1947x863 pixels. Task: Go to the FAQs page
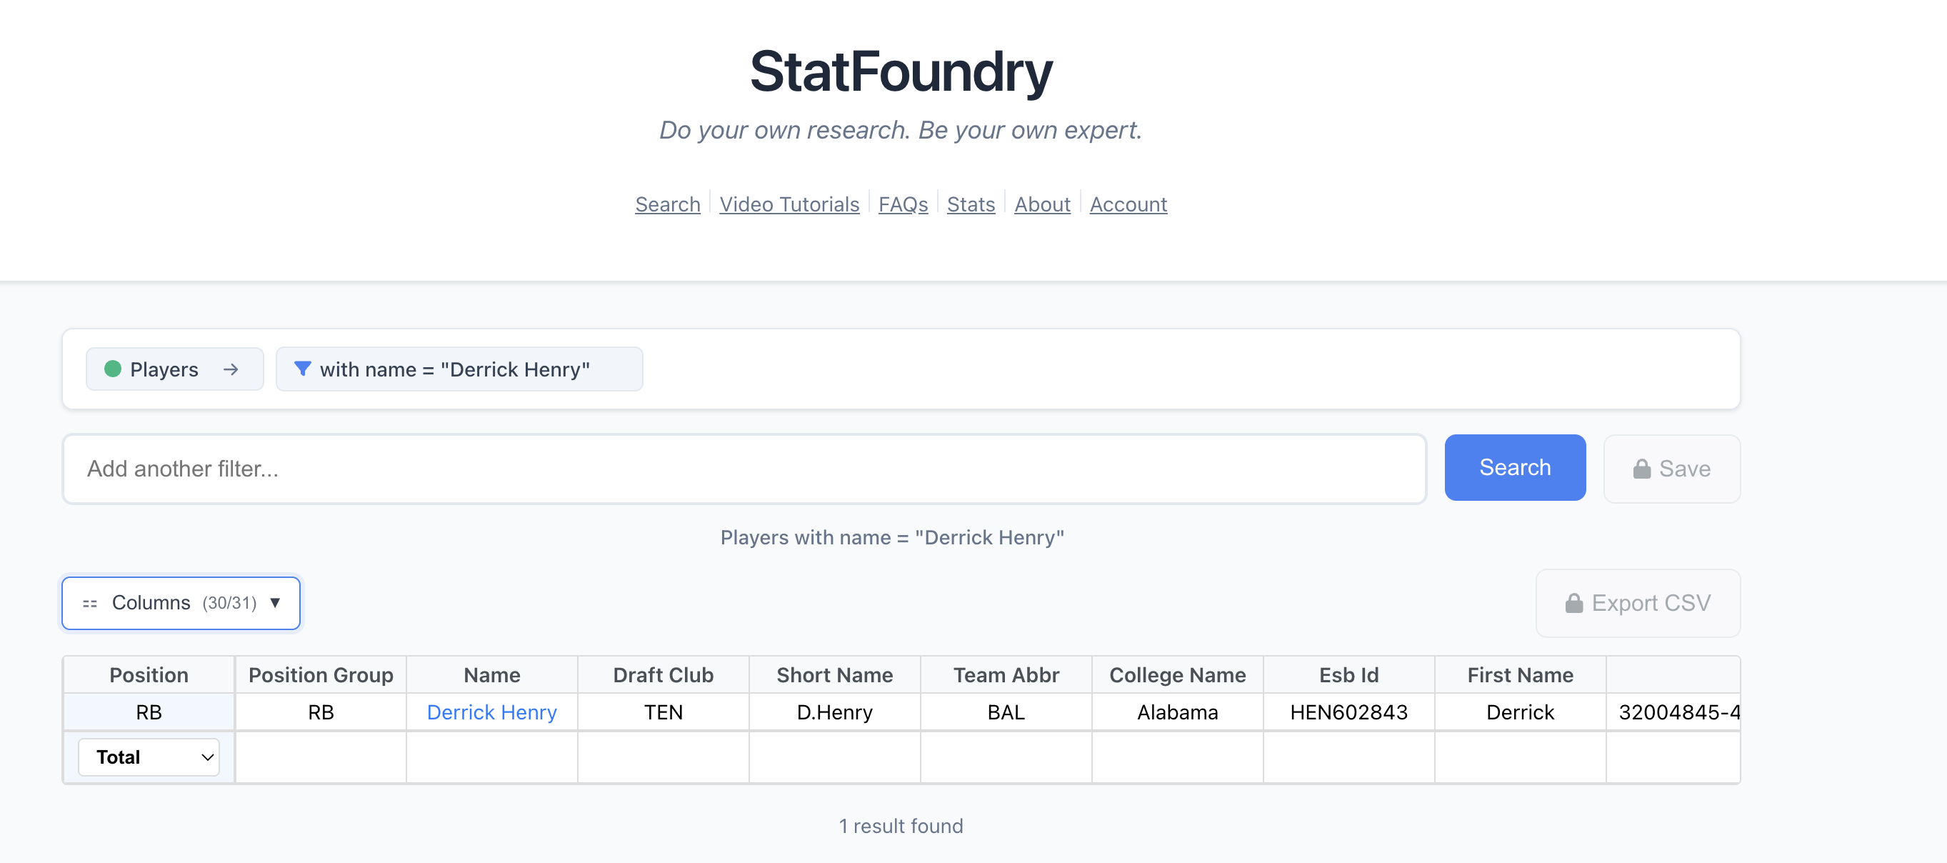903,204
